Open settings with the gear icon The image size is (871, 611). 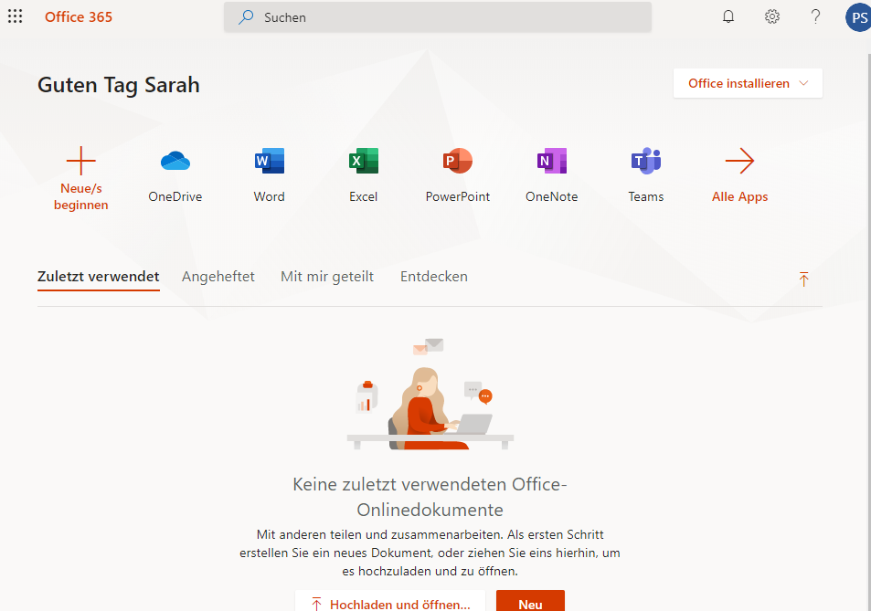pos(772,16)
